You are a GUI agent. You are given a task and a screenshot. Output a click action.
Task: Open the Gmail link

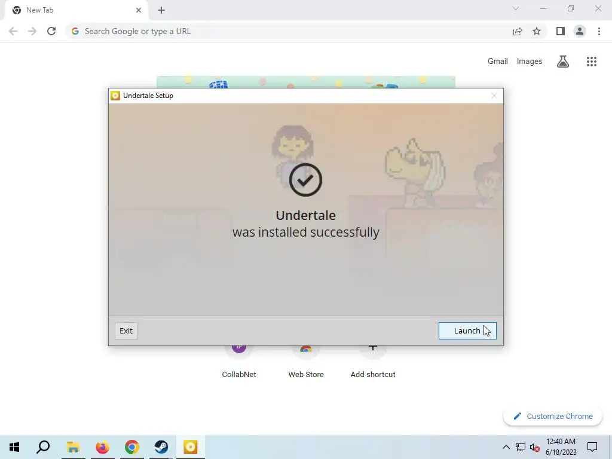coord(498,62)
